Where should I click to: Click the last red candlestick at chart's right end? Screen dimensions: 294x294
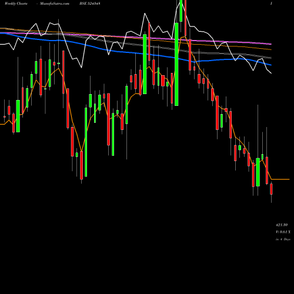271,189
